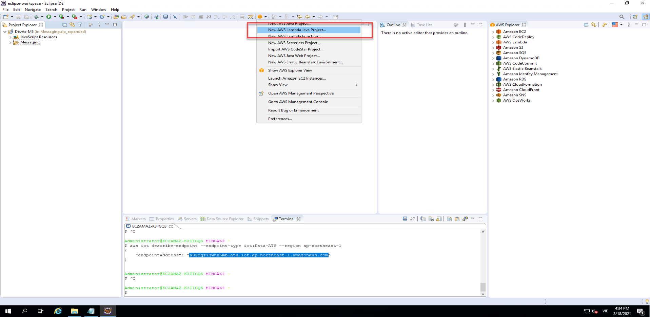
Task: Open File Explorer from the Windows taskbar
Action: point(75,311)
